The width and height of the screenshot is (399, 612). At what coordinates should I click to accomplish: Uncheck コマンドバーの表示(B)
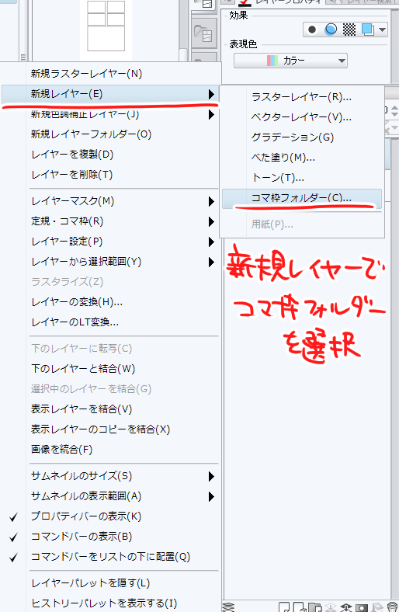[112, 537]
